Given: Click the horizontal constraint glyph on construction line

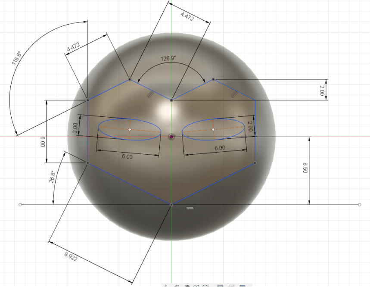Looking at the screenshot, I should 190,209.
